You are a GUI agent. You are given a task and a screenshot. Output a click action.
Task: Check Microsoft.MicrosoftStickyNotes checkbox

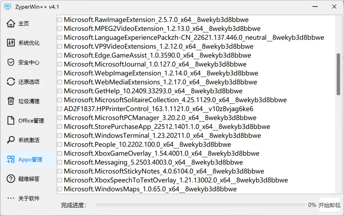tap(60, 171)
